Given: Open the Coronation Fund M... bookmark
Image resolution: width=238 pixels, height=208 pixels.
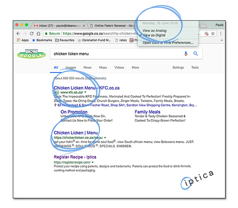Looking at the screenshot, I should click(x=94, y=40).
